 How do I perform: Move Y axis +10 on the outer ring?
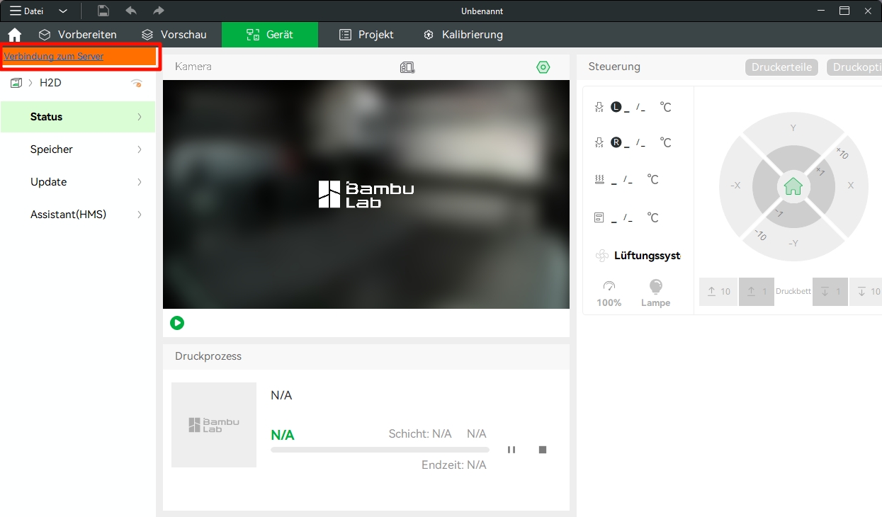[793, 127]
